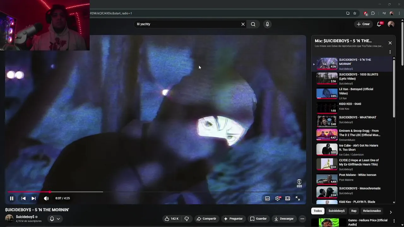Open the YouTube account avatar menu
Image resolution: width=404 pixels, height=227 pixels.
pyautogui.click(x=391, y=24)
